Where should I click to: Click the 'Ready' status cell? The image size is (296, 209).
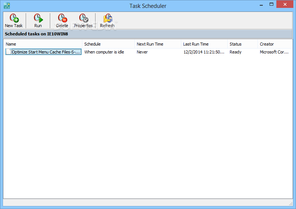click(x=236, y=52)
